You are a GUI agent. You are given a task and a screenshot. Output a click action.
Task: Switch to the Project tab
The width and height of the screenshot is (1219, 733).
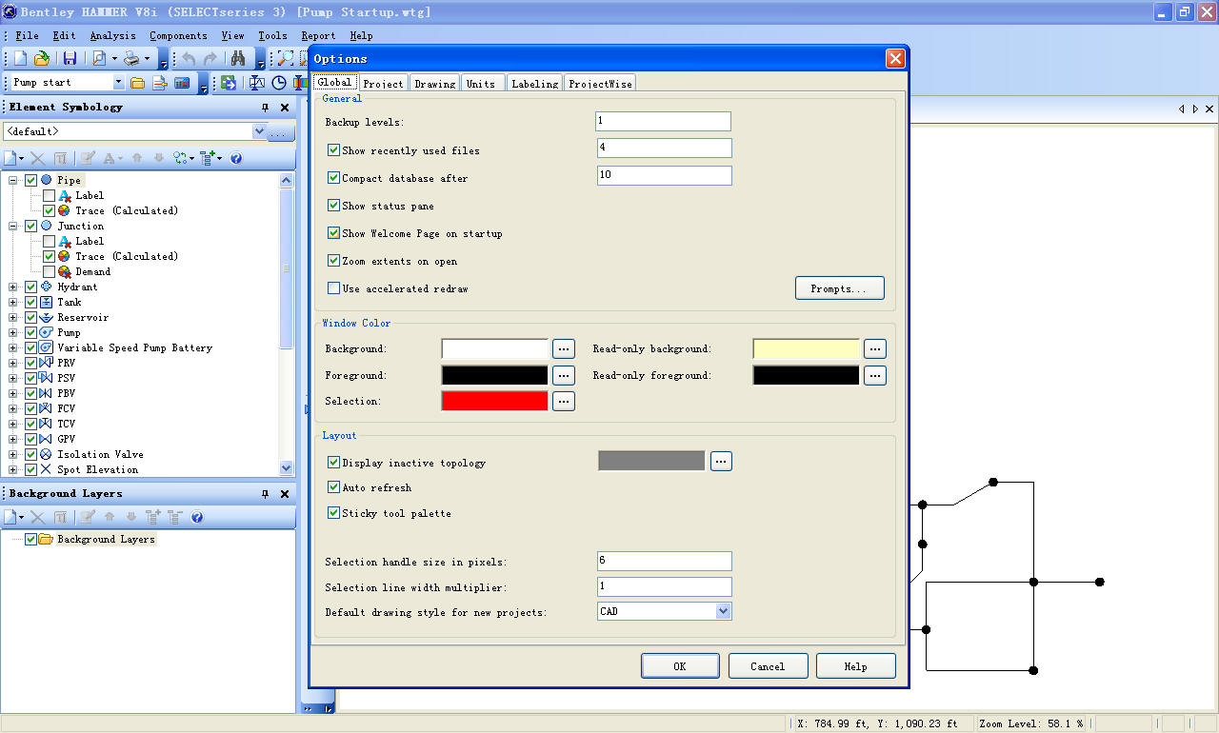pyautogui.click(x=383, y=84)
